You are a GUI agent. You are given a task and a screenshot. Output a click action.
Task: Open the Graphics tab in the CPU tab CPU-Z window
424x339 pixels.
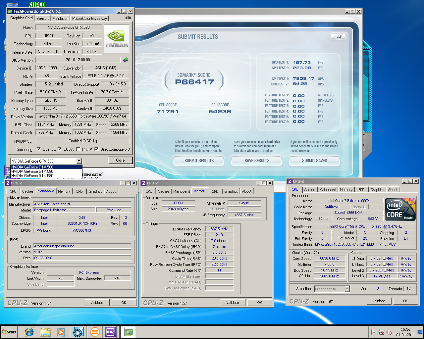click(377, 190)
